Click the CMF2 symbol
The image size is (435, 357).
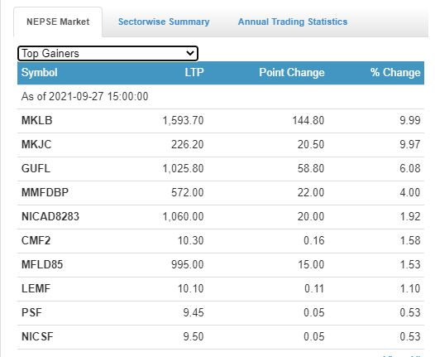[x=36, y=240]
